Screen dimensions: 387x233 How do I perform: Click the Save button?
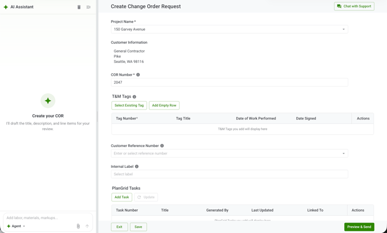[138, 227]
